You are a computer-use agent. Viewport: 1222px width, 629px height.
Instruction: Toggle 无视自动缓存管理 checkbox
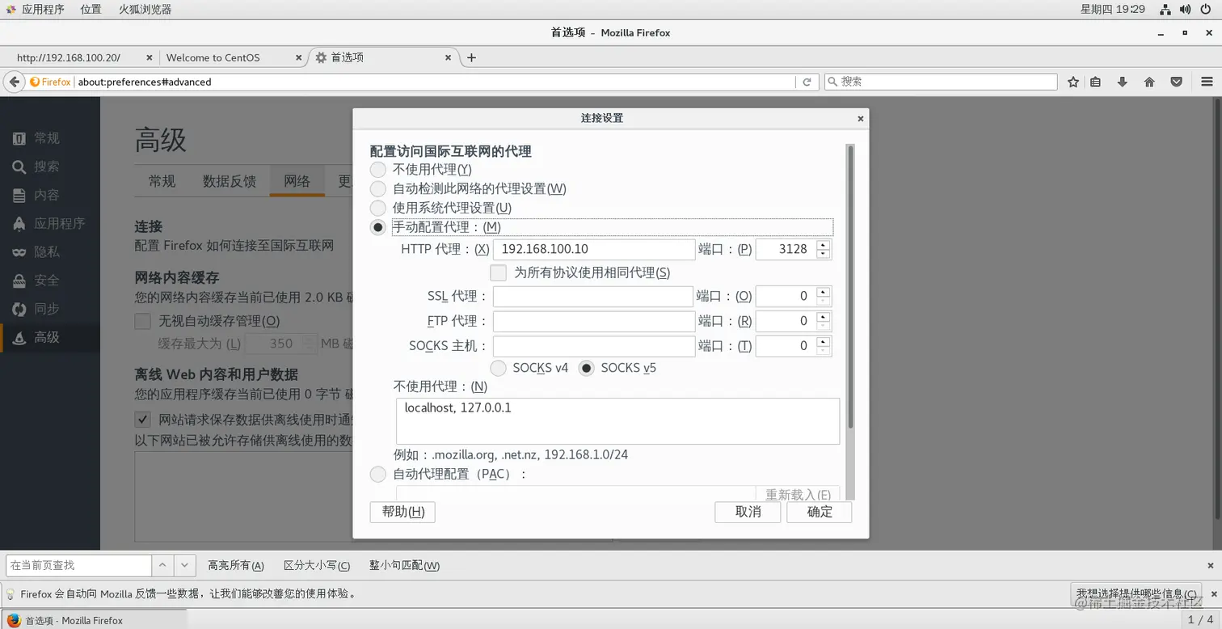click(143, 321)
